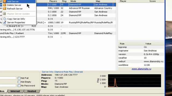Click the Rule column header
This screenshot has width=172, height=96.
[131, 44]
